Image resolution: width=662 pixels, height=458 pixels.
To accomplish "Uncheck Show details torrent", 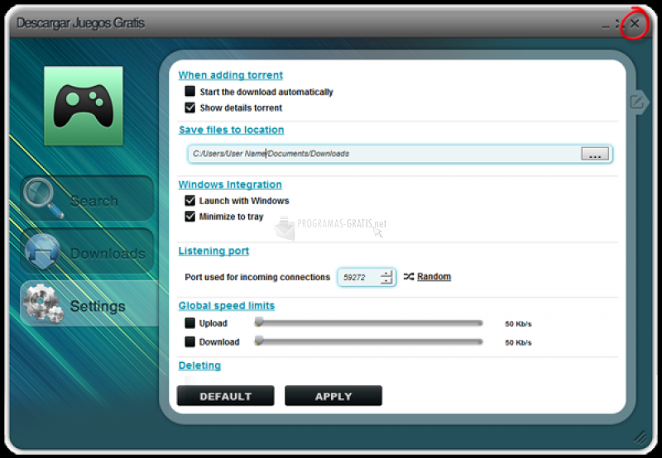I will click(x=190, y=107).
